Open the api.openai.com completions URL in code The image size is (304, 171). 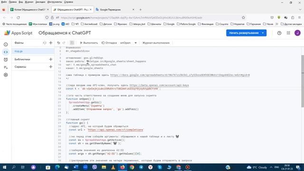pos(115,130)
